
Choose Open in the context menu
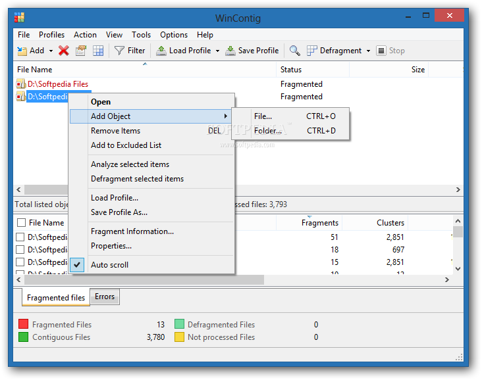tap(153, 102)
